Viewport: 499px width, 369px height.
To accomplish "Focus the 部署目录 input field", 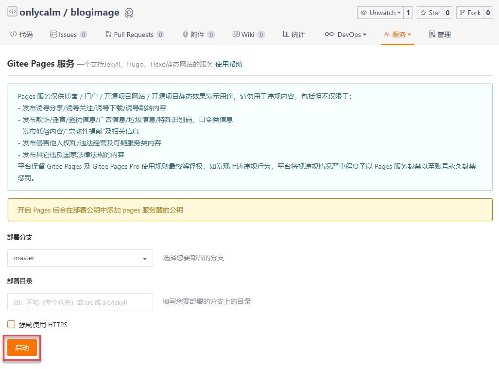I will point(80,302).
